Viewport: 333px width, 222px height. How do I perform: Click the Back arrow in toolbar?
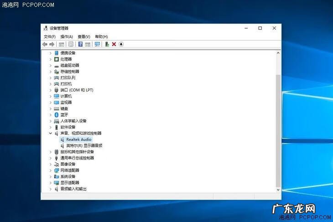tap(45, 44)
